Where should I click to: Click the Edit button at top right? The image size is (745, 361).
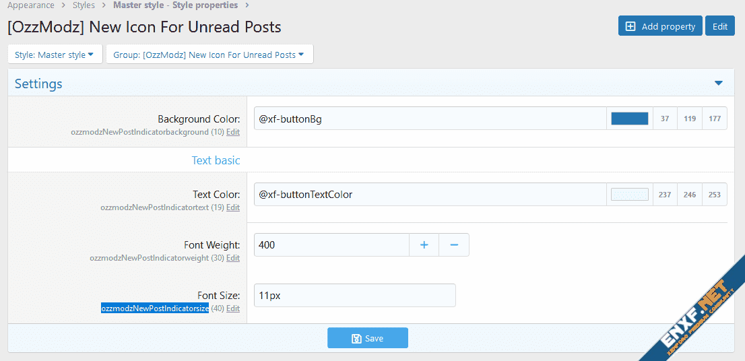[719, 26]
